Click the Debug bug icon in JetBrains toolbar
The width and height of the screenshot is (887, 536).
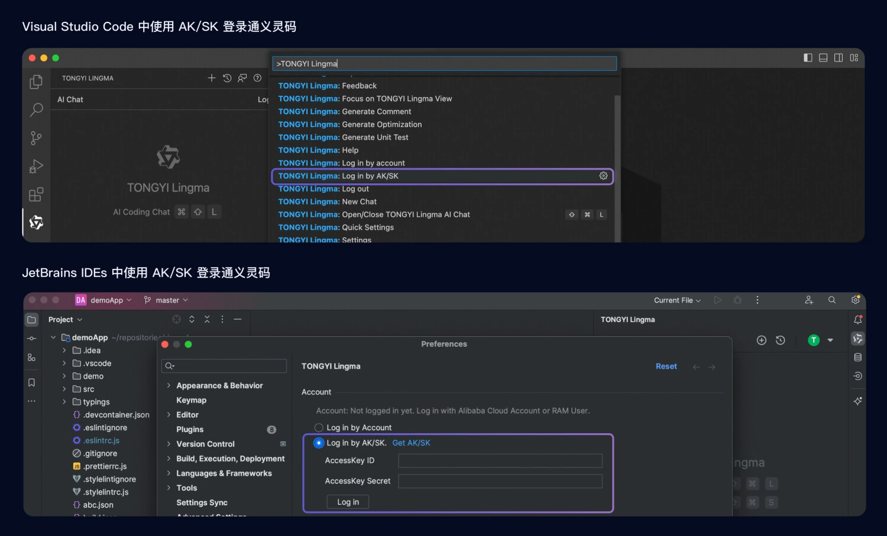click(737, 300)
